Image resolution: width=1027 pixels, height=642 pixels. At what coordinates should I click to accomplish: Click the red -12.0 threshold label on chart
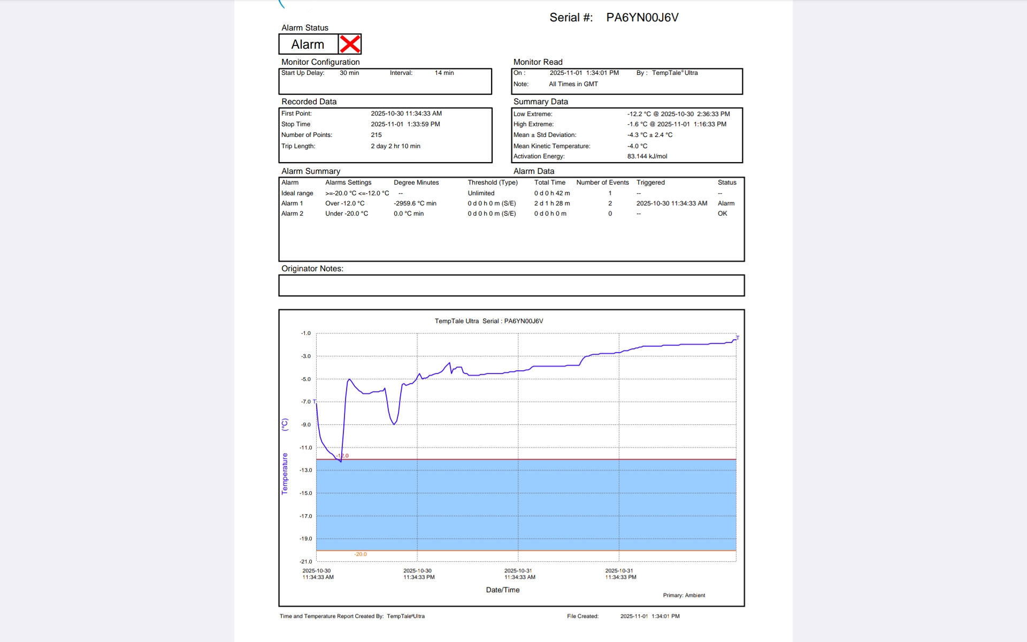tap(343, 456)
